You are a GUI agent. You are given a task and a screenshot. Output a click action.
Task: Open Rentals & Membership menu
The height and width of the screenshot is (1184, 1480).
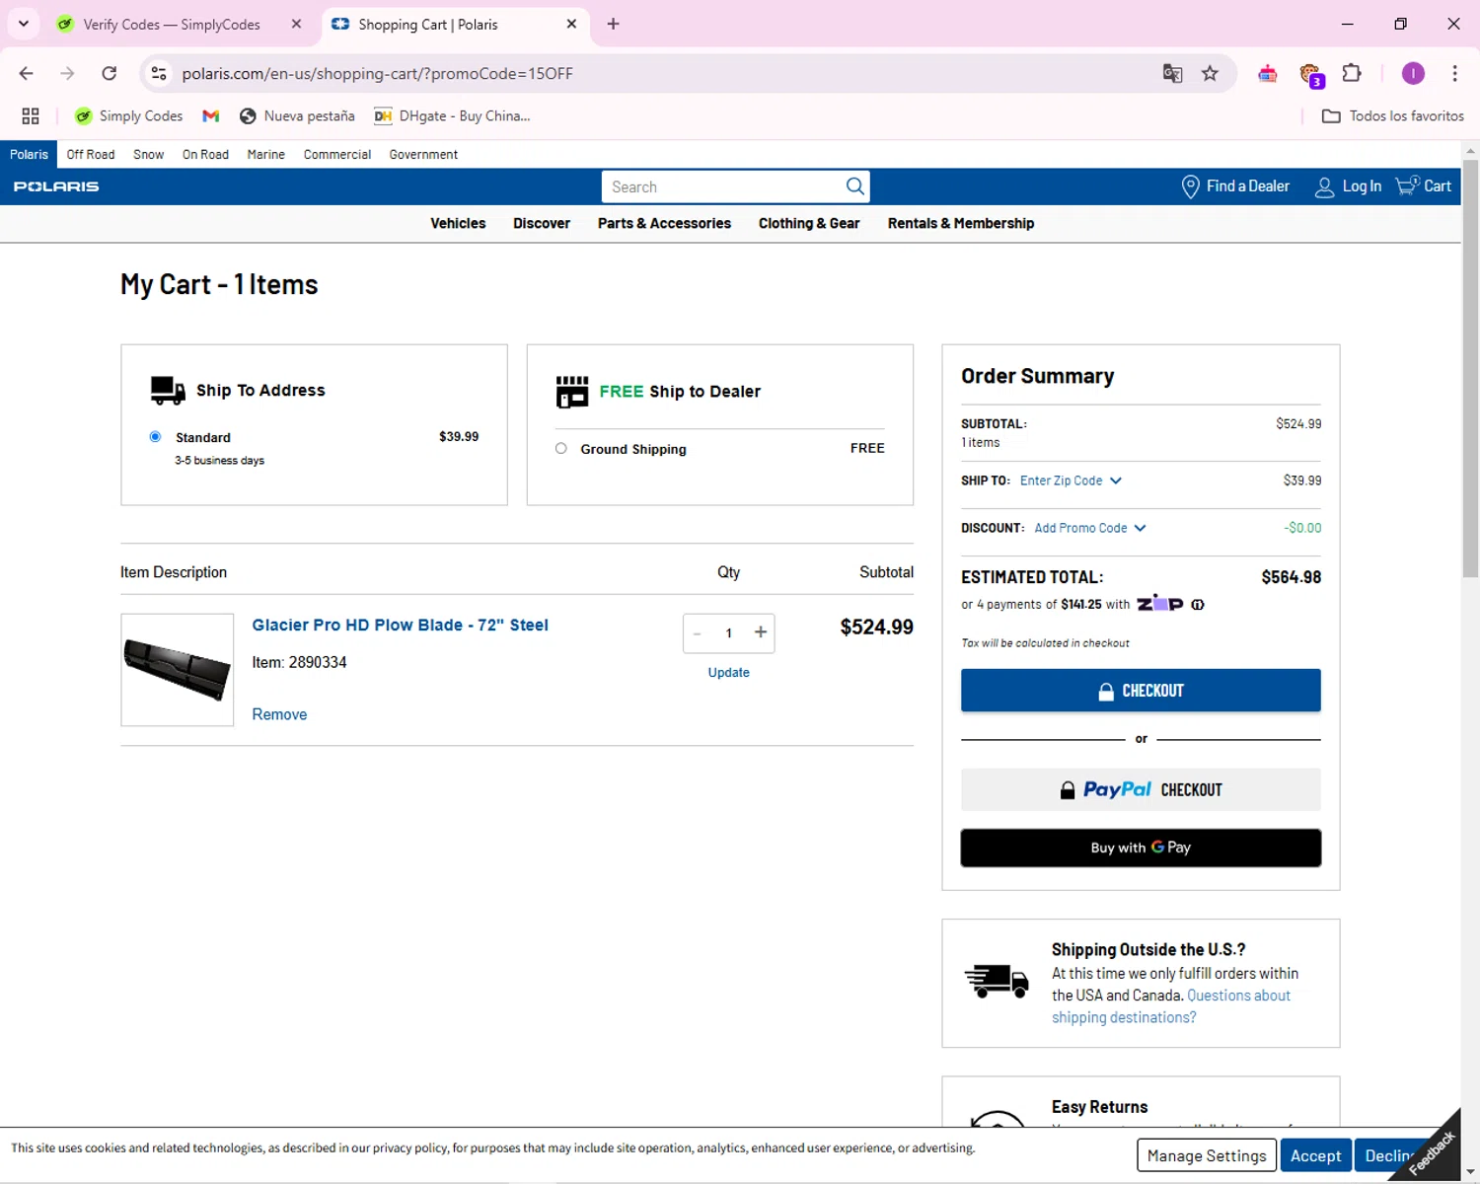tap(961, 223)
